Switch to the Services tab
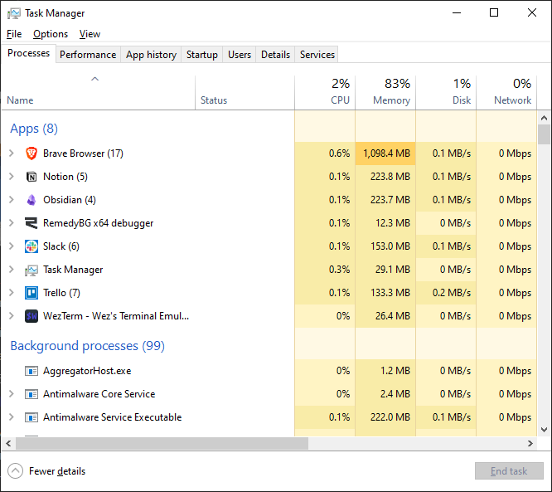This screenshot has height=492, width=552. tap(317, 55)
